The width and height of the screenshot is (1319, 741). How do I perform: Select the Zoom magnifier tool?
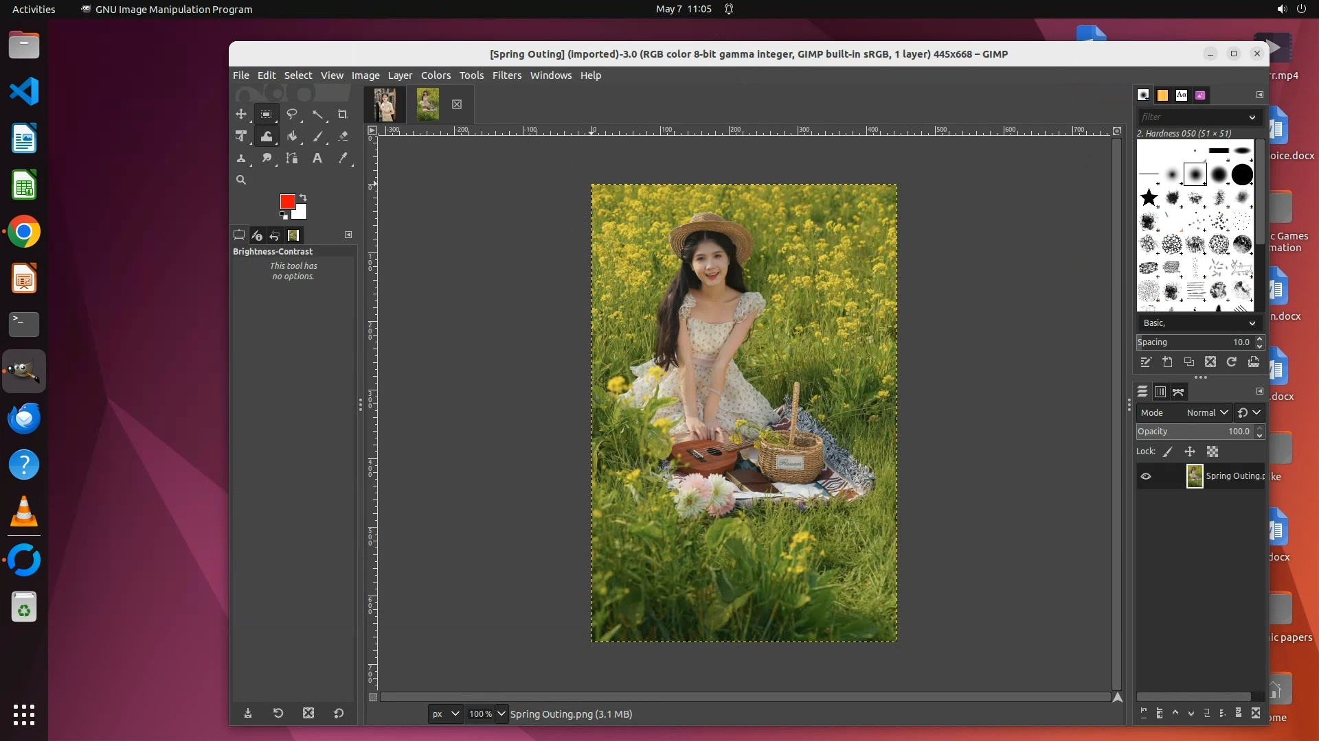tap(241, 180)
